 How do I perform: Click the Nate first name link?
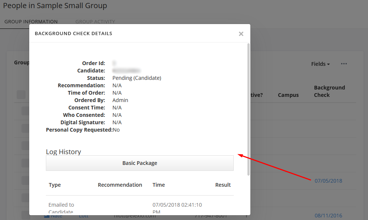point(57,216)
